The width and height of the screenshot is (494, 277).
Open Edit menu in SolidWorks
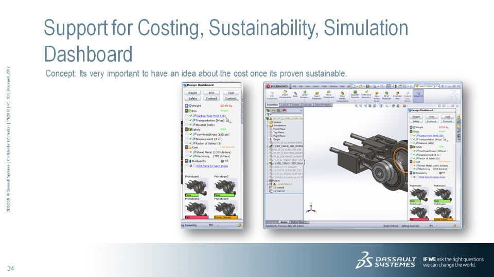point(301,86)
